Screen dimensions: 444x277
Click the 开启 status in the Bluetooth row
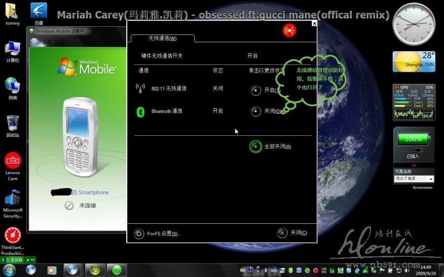218,111
